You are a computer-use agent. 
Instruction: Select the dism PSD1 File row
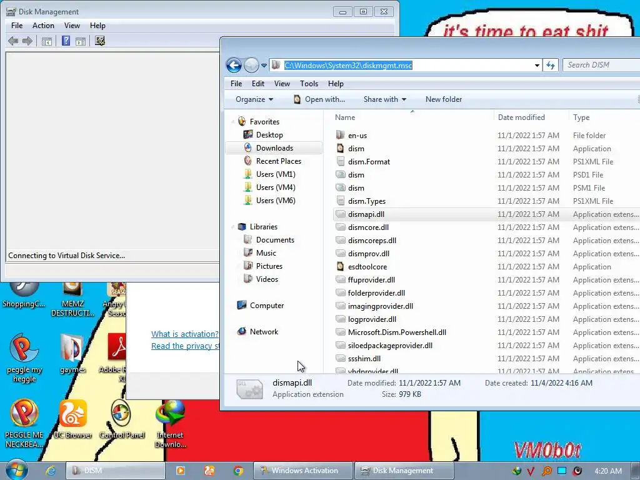(487, 174)
